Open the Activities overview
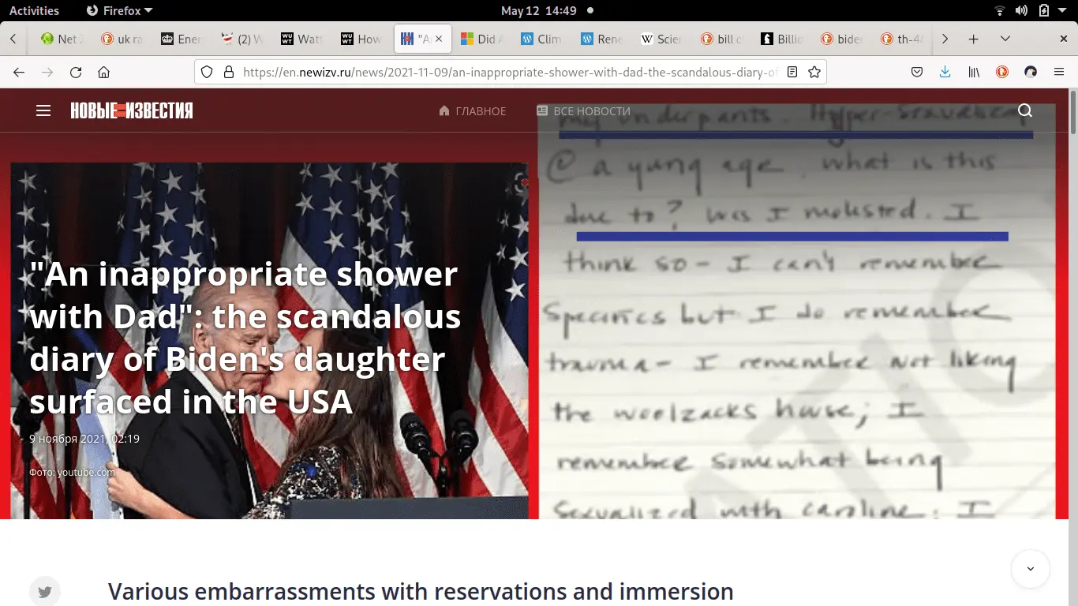This screenshot has height=606, width=1078. tap(34, 10)
